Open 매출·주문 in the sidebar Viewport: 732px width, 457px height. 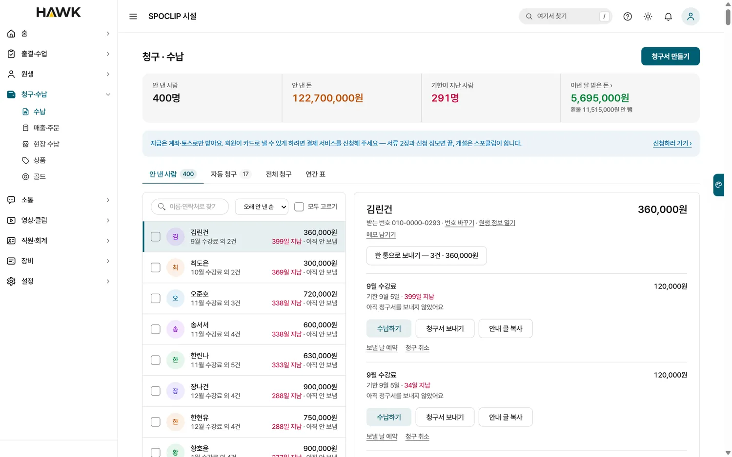(46, 128)
